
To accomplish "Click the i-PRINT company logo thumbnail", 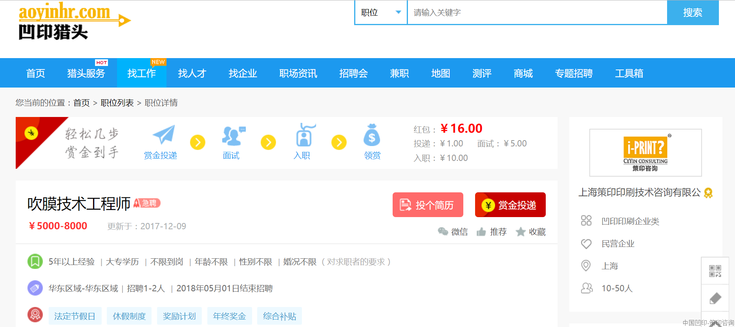I will click(645, 153).
